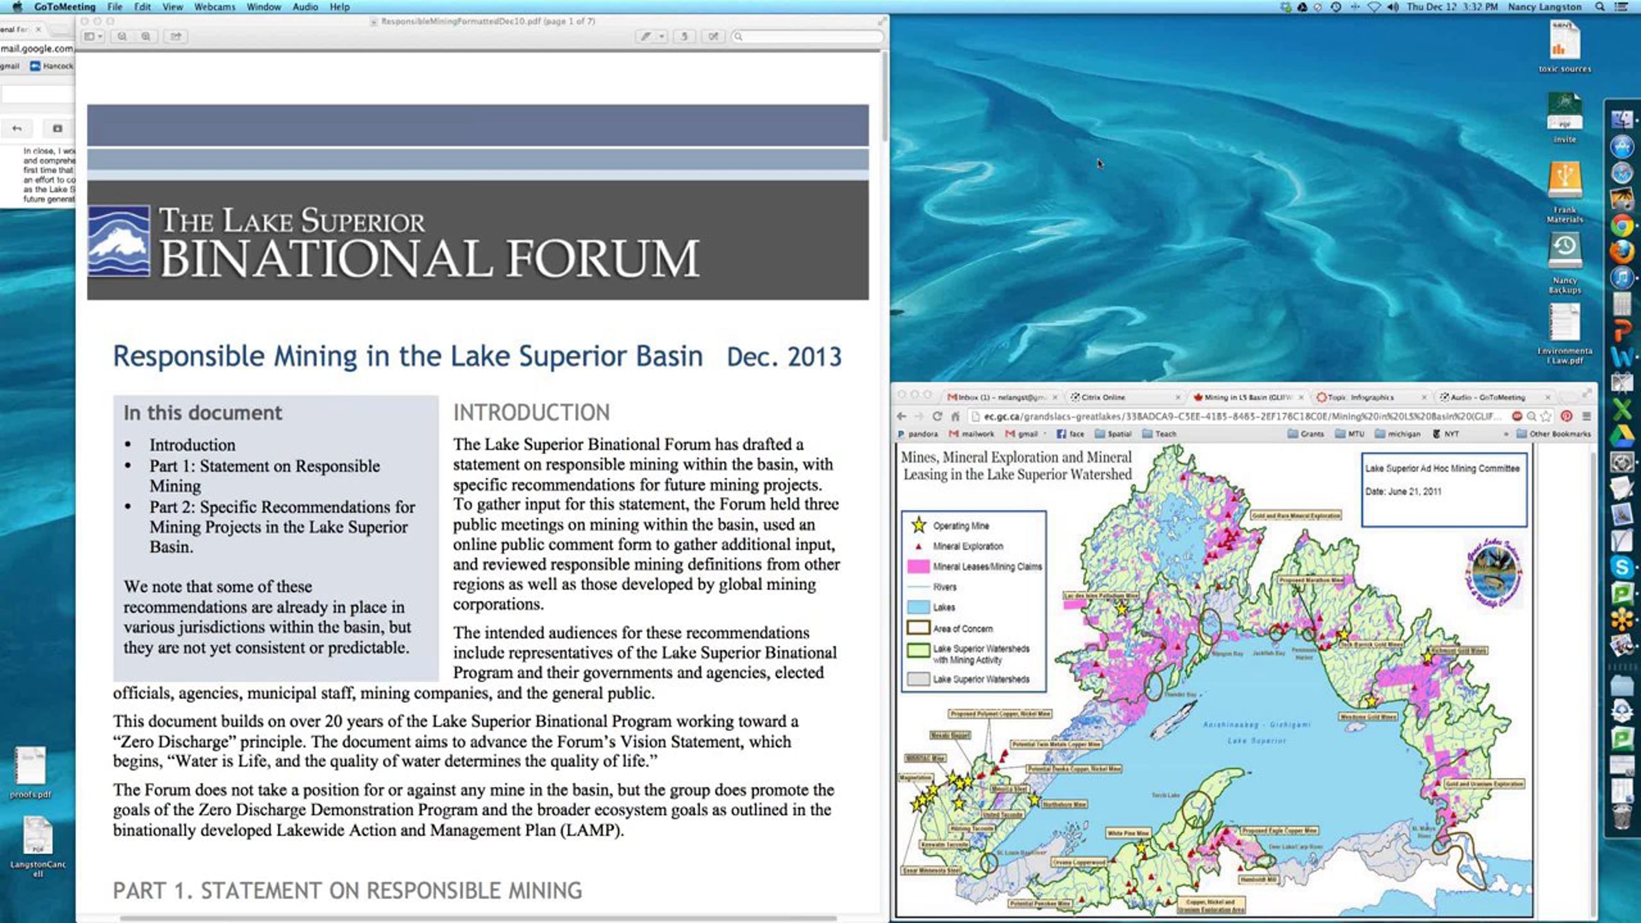The height and width of the screenshot is (923, 1641).
Task: Click Chrome back arrow button
Action: pos(901,416)
